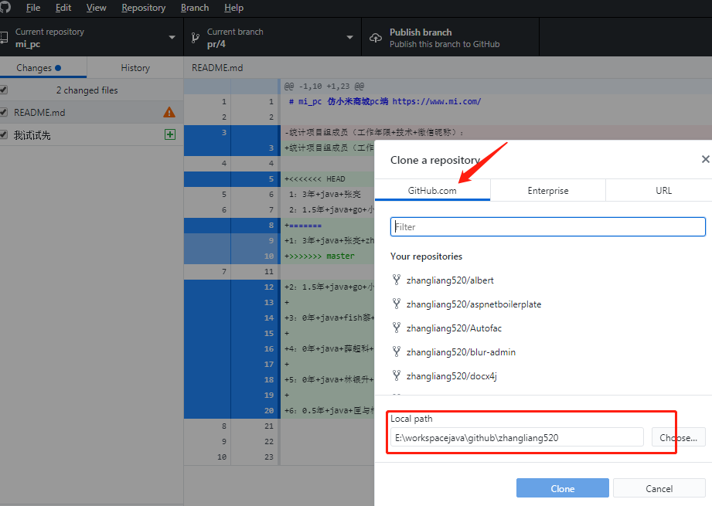Image resolution: width=712 pixels, height=506 pixels.
Task: Click fork icon next to zhangliang520/blur-admin
Action: click(397, 351)
